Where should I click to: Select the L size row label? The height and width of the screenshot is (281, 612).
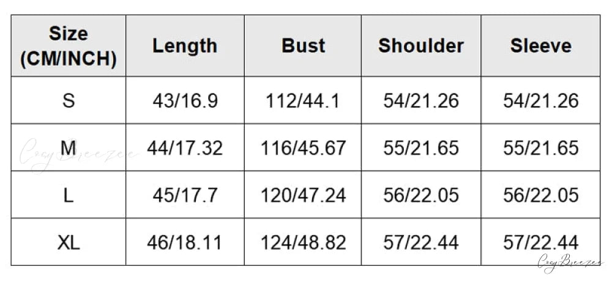coord(69,195)
